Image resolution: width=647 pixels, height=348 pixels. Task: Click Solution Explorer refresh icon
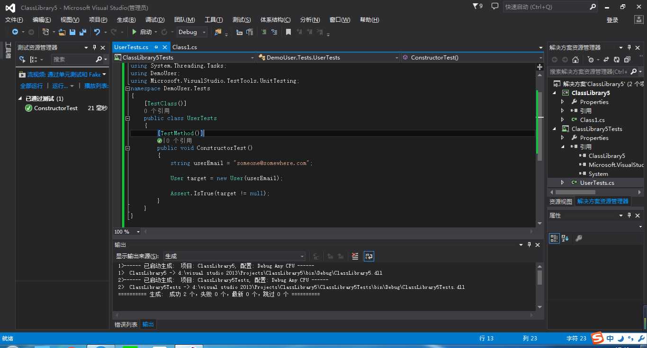point(616,60)
